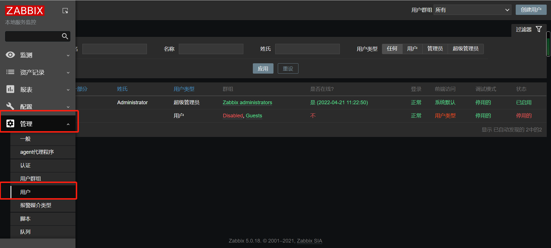Click the wrench icon for 配置
This screenshot has width=551, height=248.
pos(10,106)
